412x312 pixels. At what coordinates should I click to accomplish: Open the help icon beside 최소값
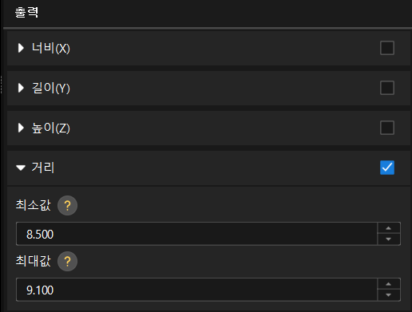coord(67,205)
